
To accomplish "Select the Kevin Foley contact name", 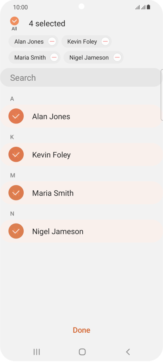I will click(51, 155).
